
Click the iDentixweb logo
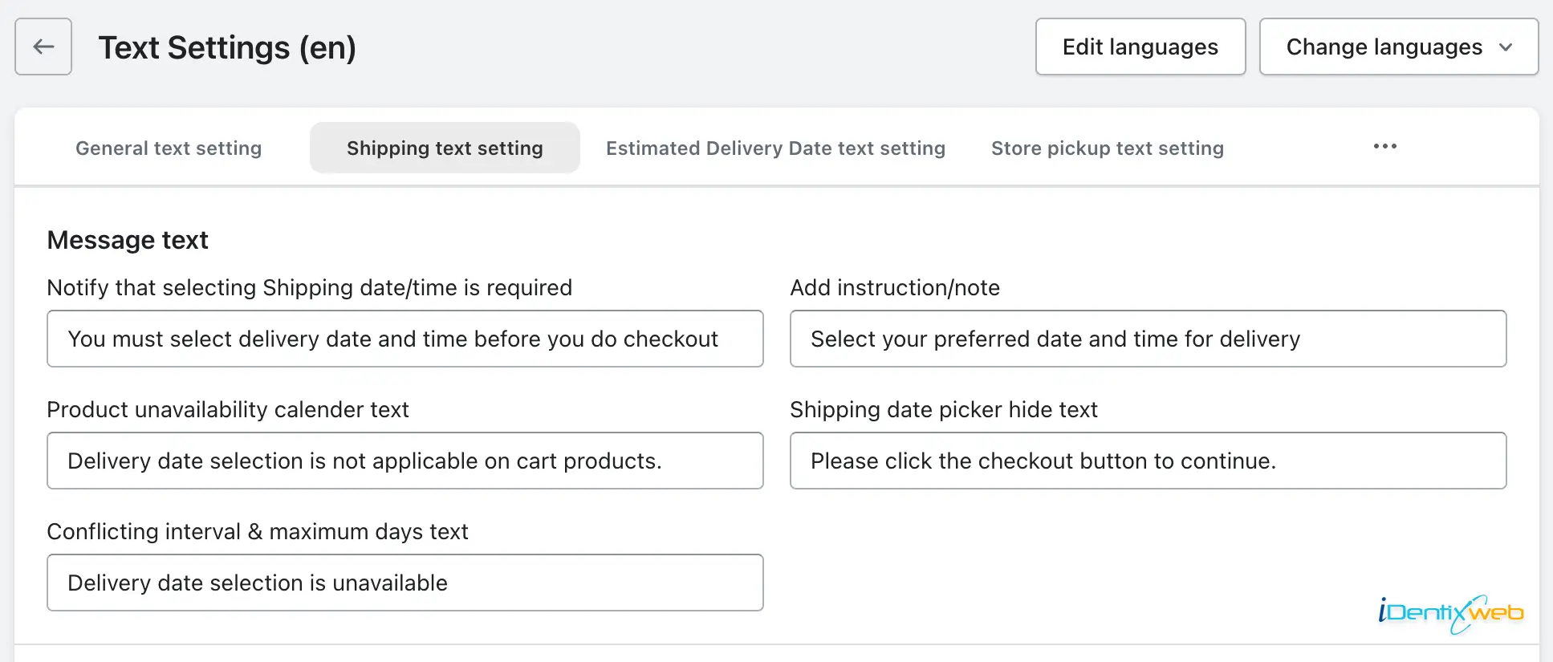pyautogui.click(x=1450, y=614)
